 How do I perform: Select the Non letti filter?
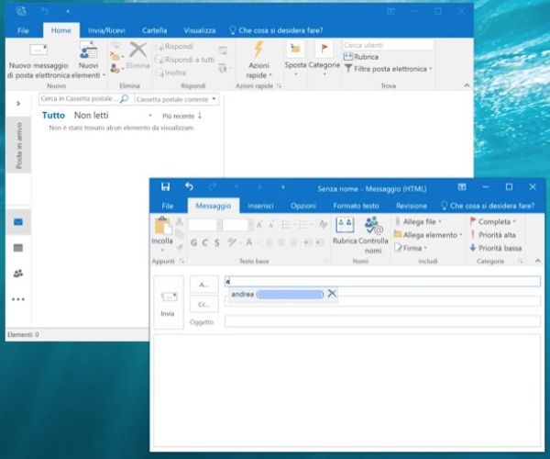92,116
